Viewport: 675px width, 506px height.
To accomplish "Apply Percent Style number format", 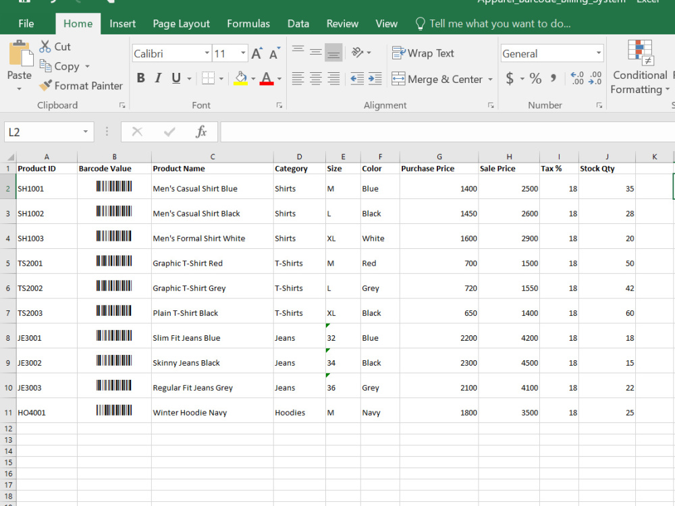I will point(535,78).
